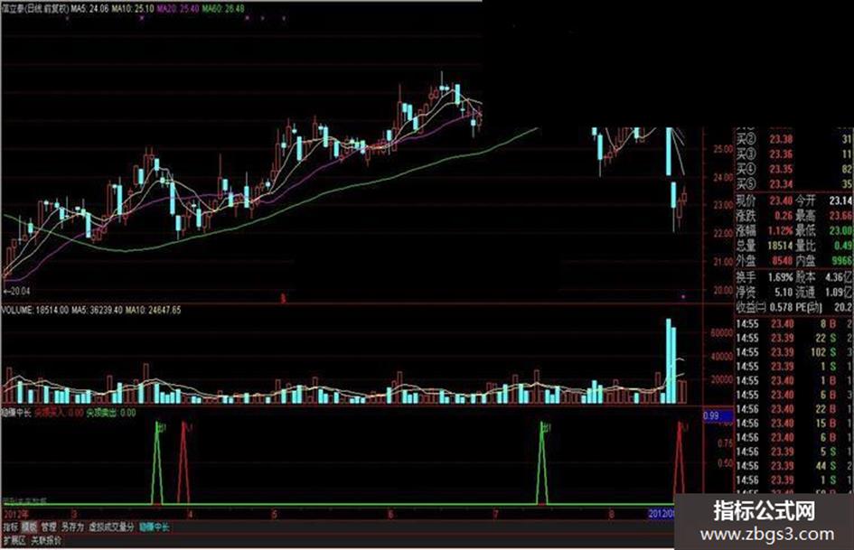The image size is (854, 550).
Task: Click the first green sell spike in the indicator pane
Action: [157, 463]
